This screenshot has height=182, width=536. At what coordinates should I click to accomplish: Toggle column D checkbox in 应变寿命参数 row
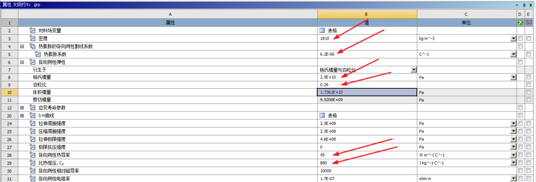[x=520, y=108]
